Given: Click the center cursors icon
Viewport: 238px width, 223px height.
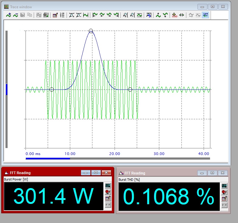Looking at the screenshot, I should coord(182,15).
